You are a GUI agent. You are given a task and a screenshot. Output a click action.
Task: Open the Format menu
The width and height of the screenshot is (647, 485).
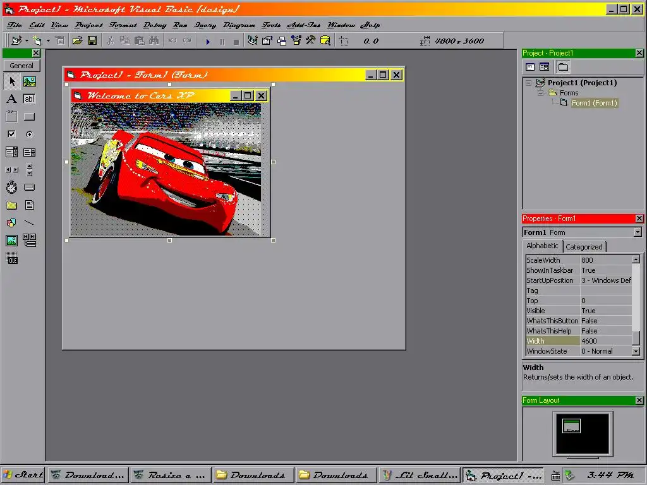click(123, 25)
